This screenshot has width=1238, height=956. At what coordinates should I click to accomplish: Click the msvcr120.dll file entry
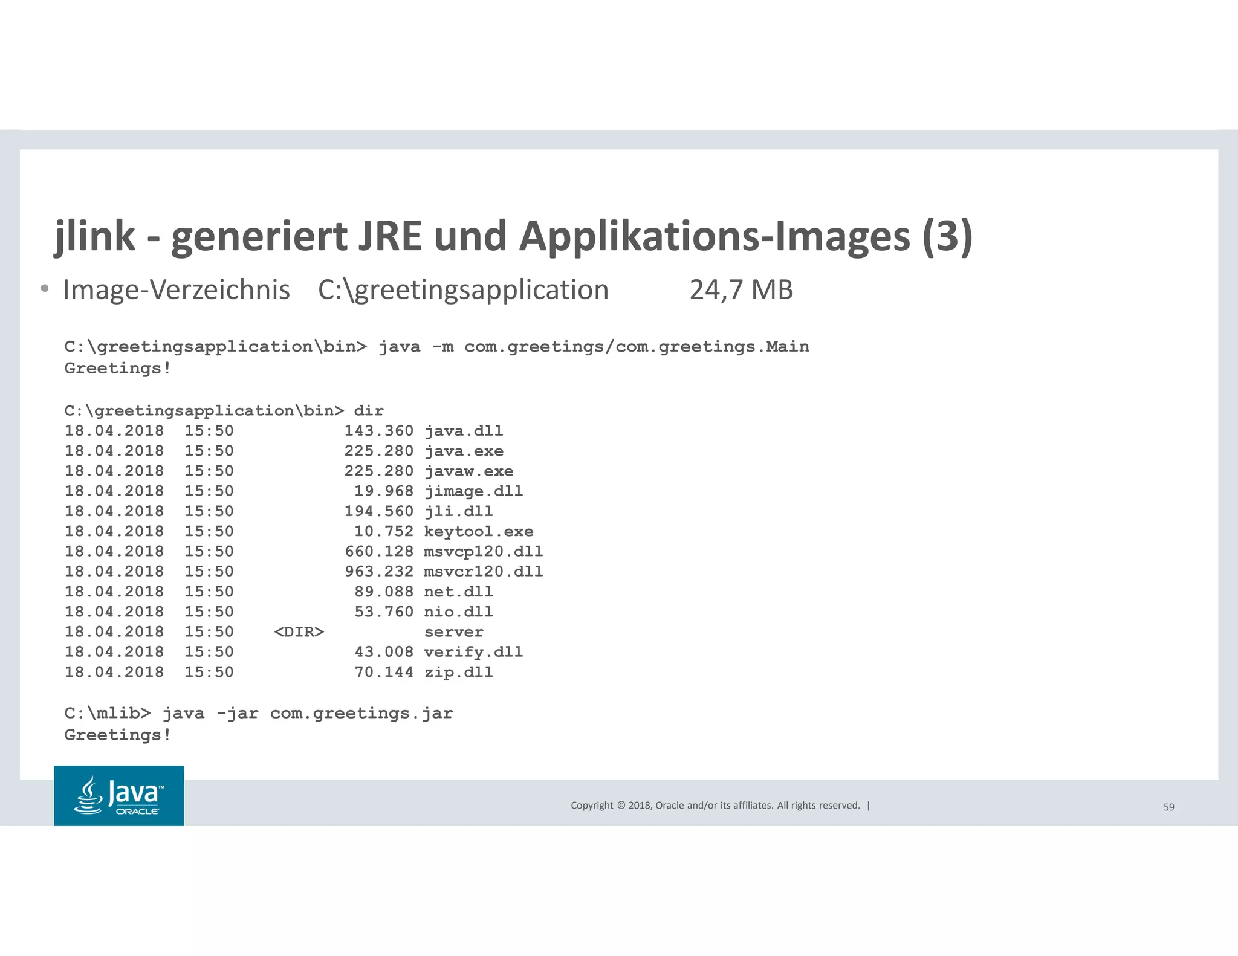(x=483, y=571)
